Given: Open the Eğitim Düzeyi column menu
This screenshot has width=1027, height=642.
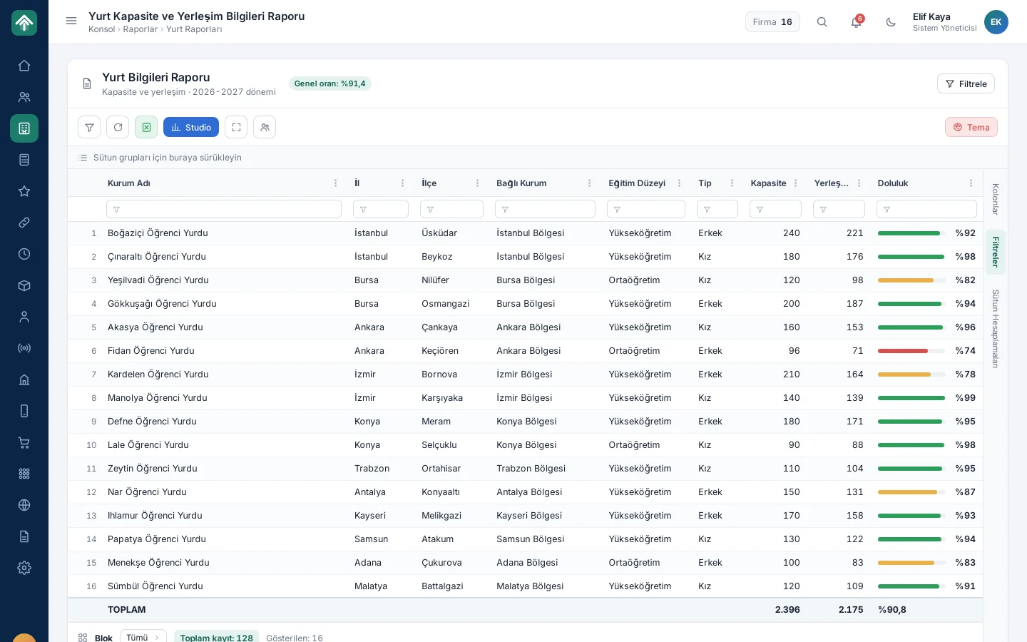Looking at the screenshot, I should (680, 183).
